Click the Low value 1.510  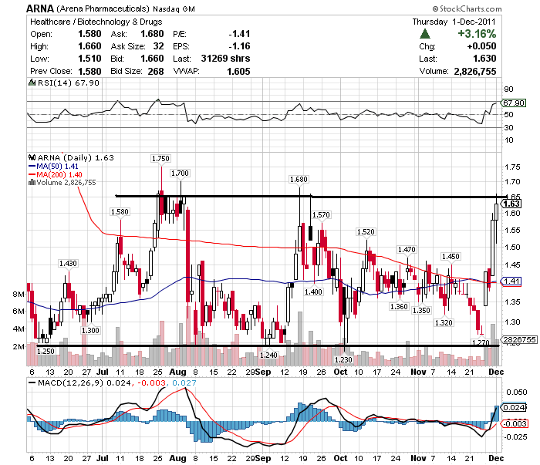(x=89, y=59)
